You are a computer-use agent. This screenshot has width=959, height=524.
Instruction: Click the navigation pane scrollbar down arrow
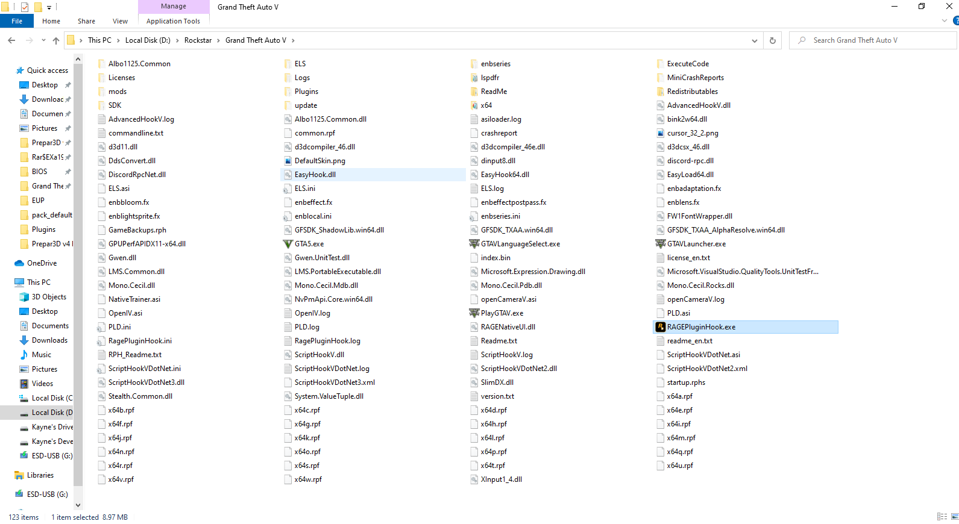tap(78, 505)
